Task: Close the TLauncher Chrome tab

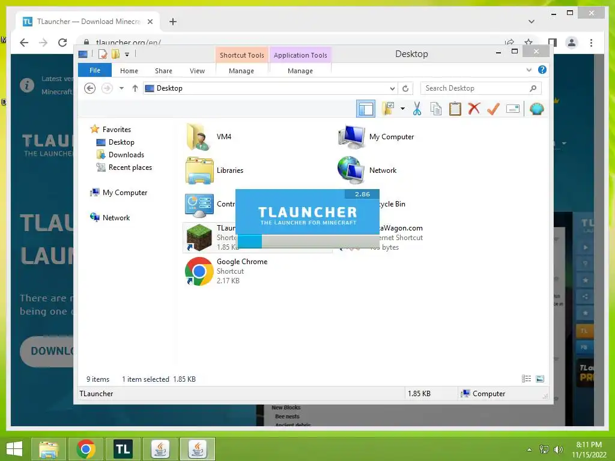Action: click(x=150, y=22)
